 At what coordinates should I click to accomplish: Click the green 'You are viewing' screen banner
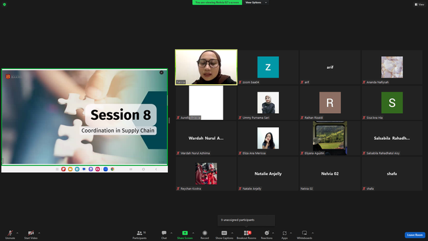point(217,3)
